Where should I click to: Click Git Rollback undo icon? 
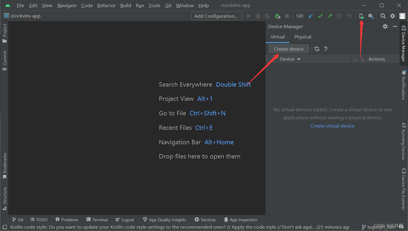[x=349, y=16]
